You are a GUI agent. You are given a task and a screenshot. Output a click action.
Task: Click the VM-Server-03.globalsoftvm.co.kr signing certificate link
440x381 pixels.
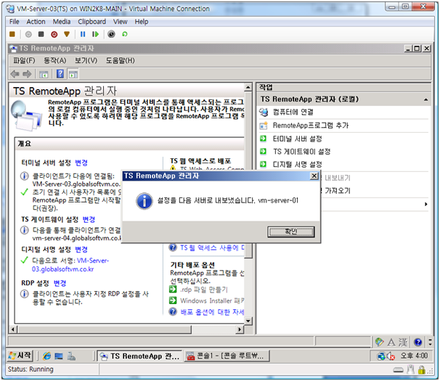click(70, 265)
